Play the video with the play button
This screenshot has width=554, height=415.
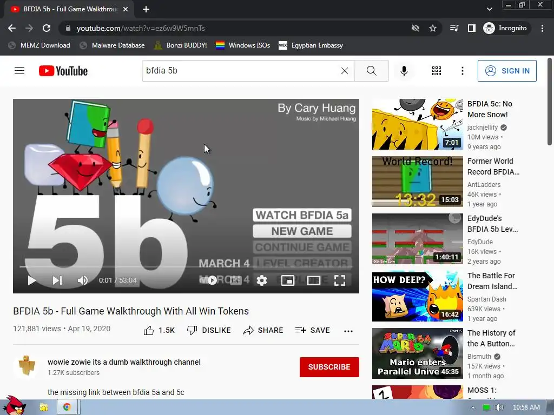pos(32,280)
